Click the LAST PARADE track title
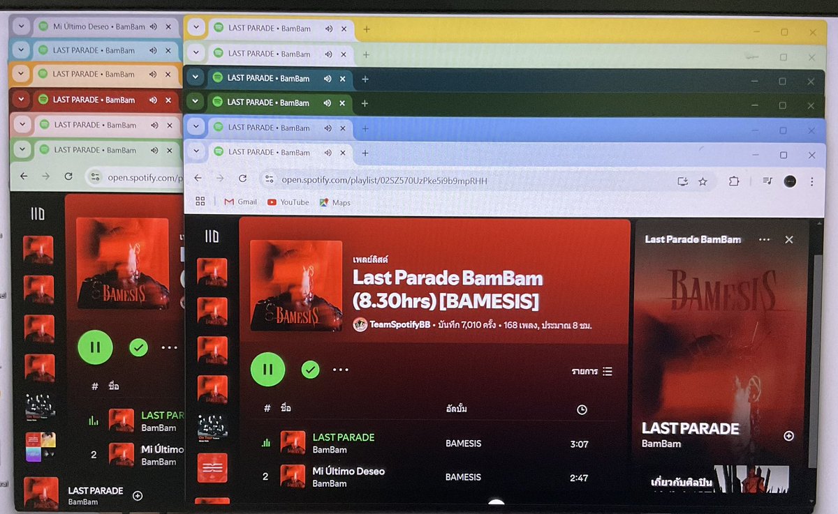838x514 pixels. pos(344,437)
